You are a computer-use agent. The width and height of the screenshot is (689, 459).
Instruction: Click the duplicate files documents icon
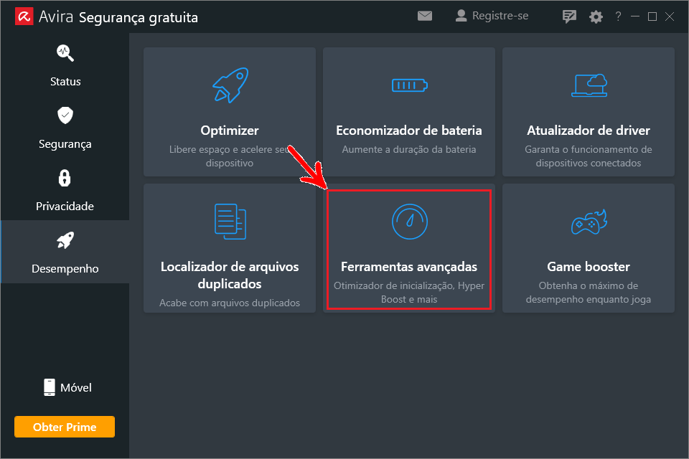pyautogui.click(x=230, y=222)
